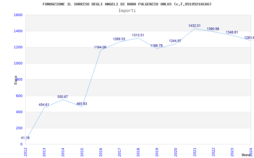Click the Importi subtitle
The width and height of the screenshot is (254, 158).
127,11
